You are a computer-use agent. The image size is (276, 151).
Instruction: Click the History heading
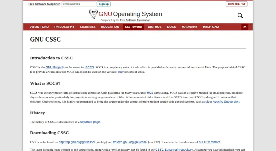coord(38,113)
